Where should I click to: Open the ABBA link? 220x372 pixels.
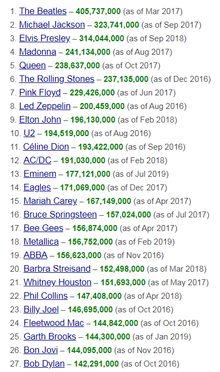[36, 255]
